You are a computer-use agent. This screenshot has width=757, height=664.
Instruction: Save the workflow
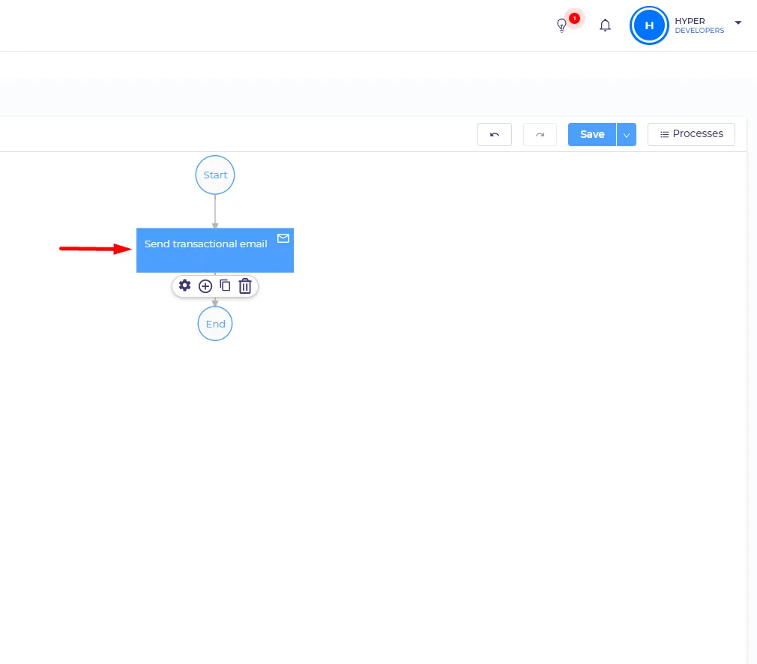592,134
